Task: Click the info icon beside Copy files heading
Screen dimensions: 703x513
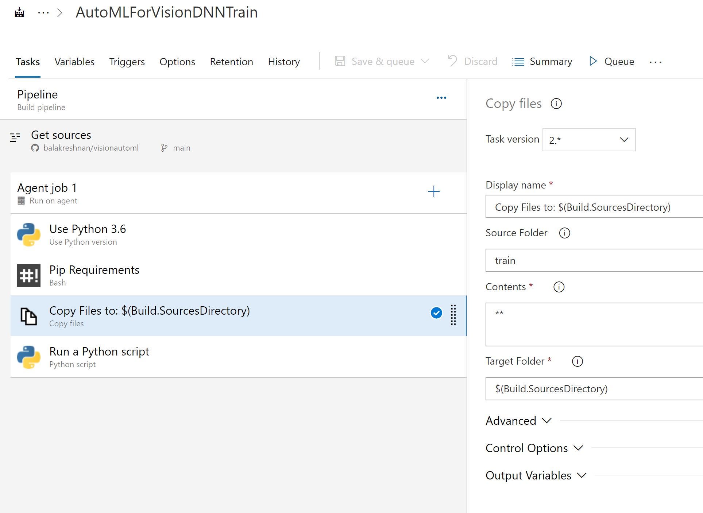Action: point(556,104)
